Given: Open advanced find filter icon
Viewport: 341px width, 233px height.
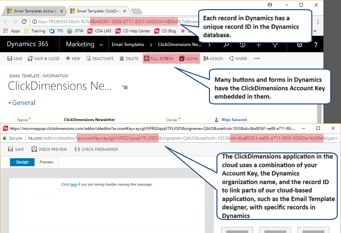Looking at the screenshot, I should [x=275, y=45].
